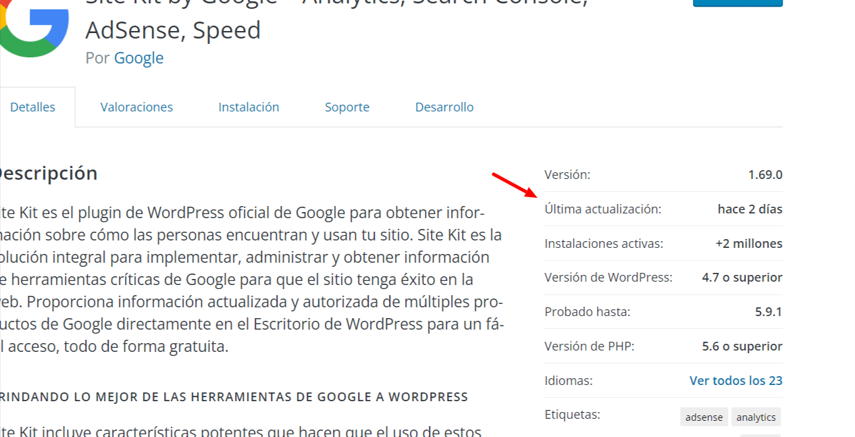This screenshot has height=437, width=855.
Task: Open the 'Ver todos los 23' languages link
Action: [x=735, y=380]
